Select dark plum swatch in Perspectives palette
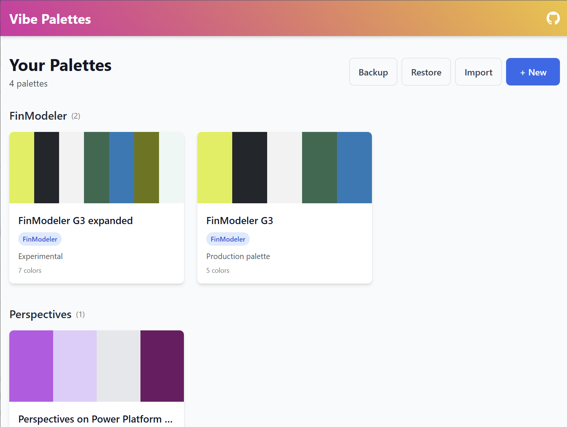 pyautogui.click(x=162, y=366)
